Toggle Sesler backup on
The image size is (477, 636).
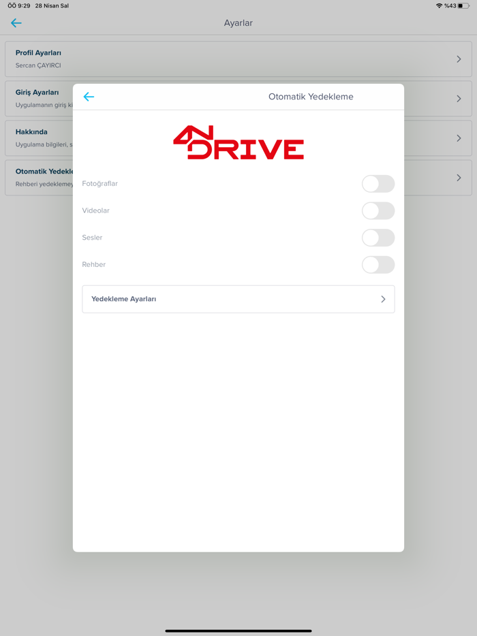pyautogui.click(x=378, y=238)
